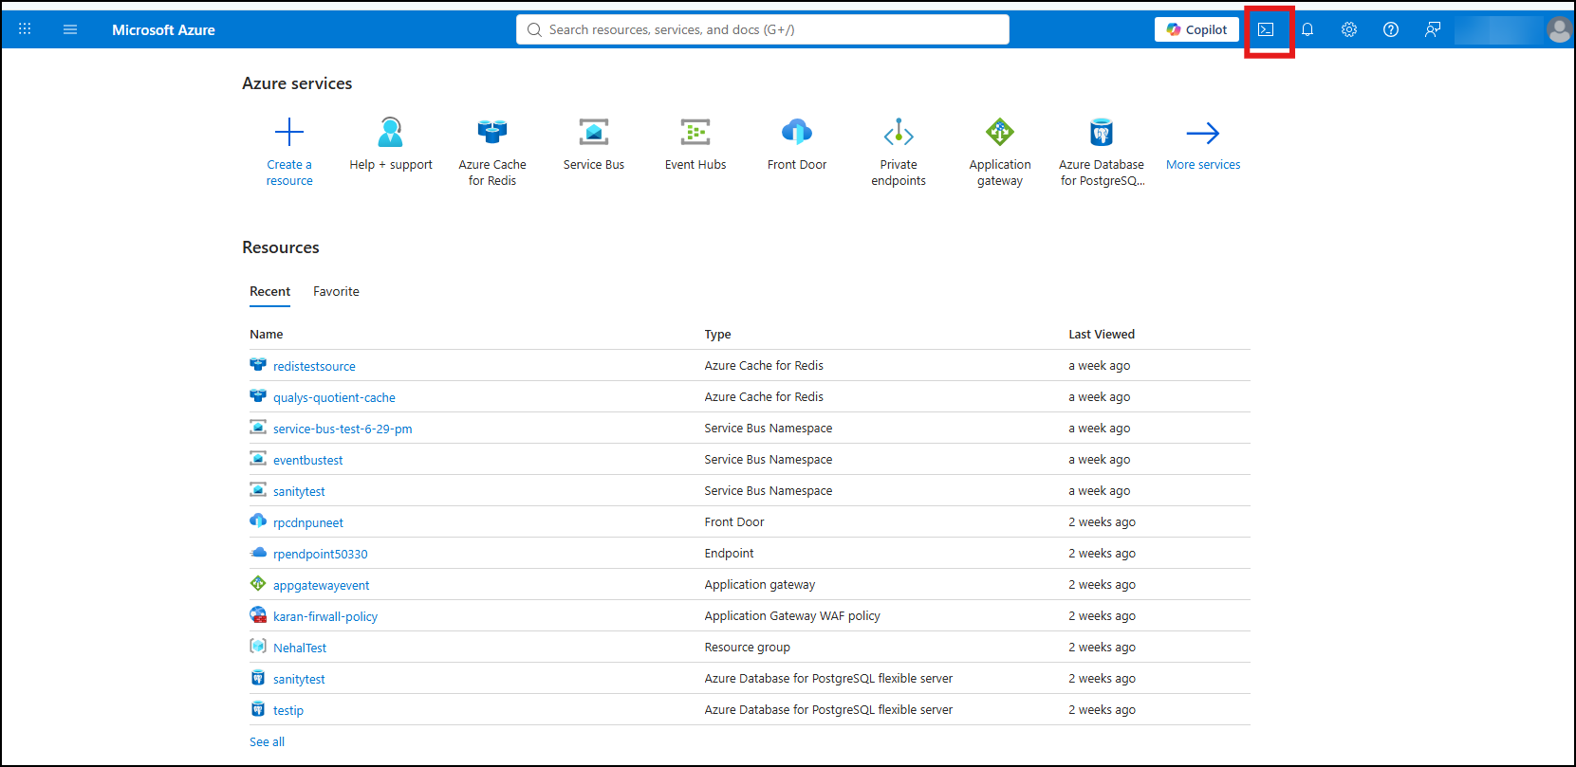Open the sanitytest PostgreSQL flexible server resource
Image resolution: width=1576 pixels, height=767 pixels.
(299, 679)
